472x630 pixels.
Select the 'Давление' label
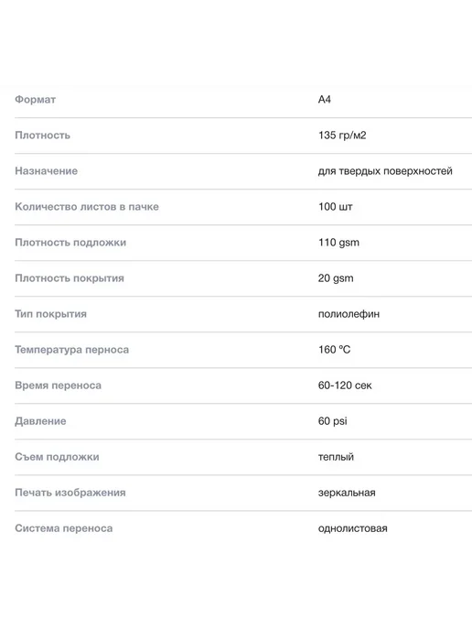coord(40,421)
